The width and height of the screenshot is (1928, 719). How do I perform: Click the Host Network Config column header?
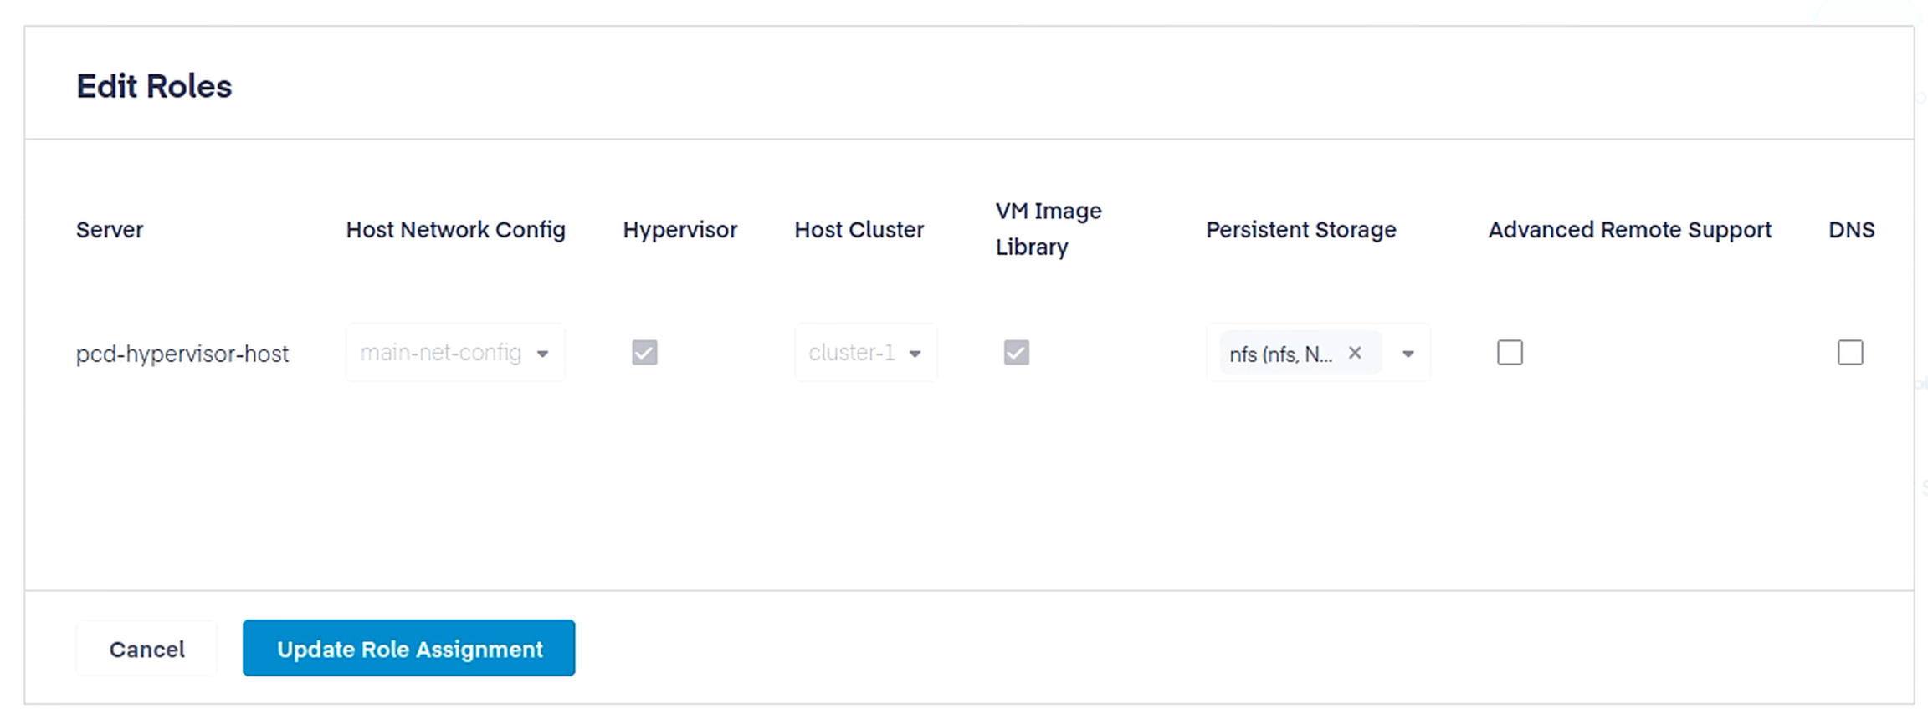coord(455,229)
